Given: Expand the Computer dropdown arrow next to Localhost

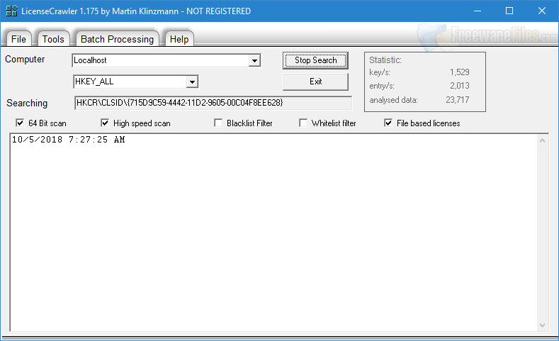Looking at the screenshot, I should coord(254,61).
